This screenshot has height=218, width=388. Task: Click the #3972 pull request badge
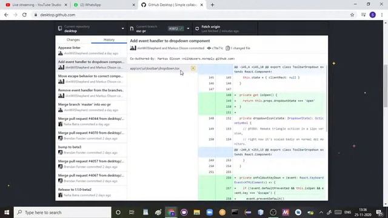(176, 28)
